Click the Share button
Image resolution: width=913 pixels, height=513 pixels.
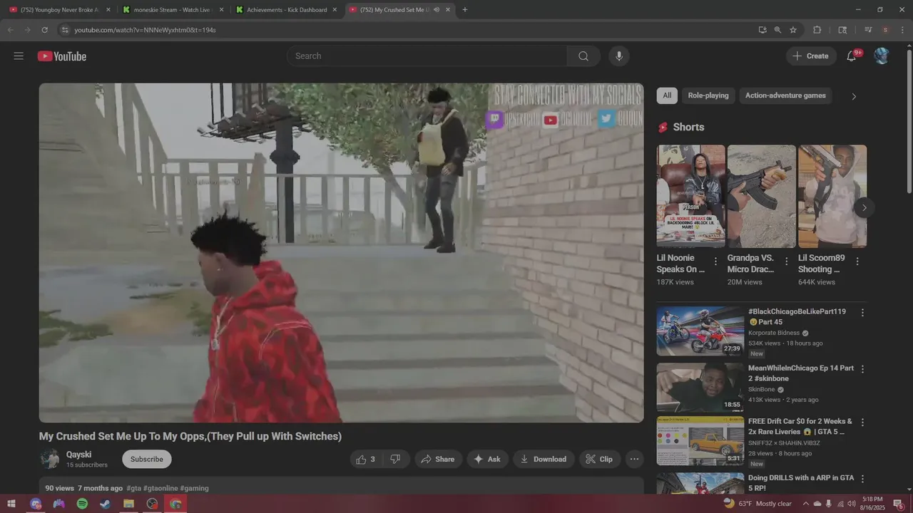tap(438, 460)
